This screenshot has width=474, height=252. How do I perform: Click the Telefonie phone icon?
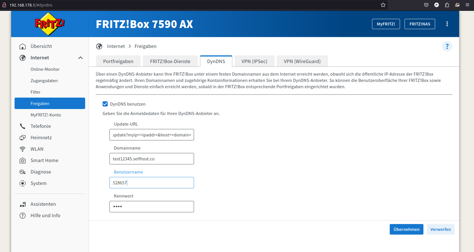tap(23, 126)
